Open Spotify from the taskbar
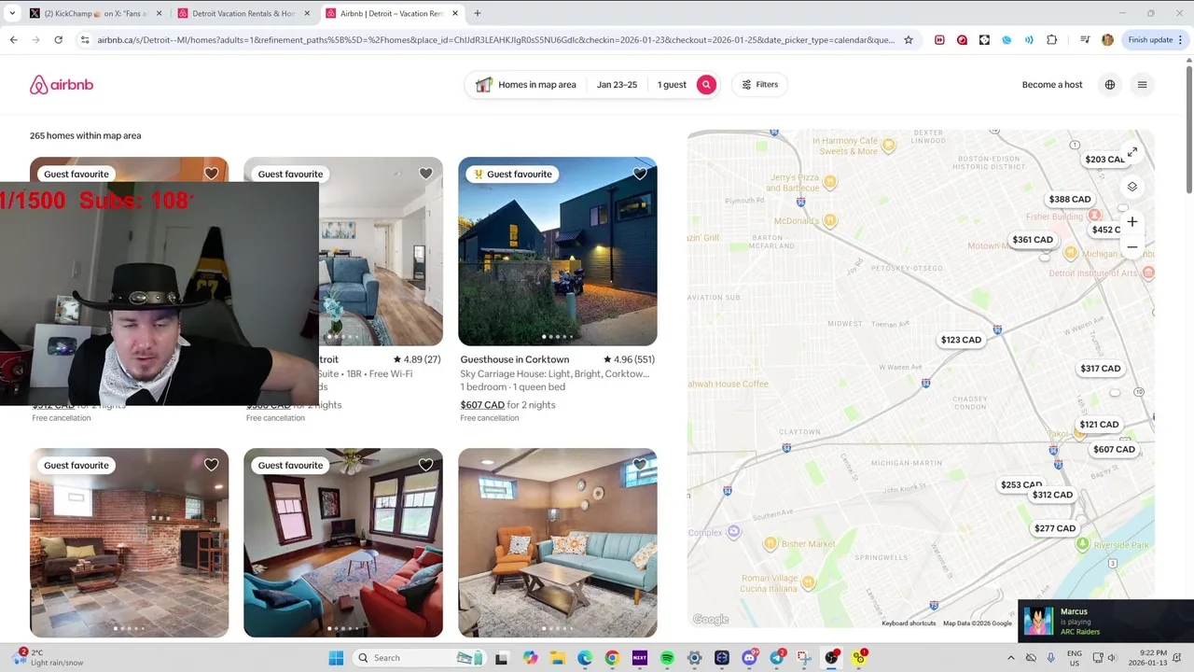This screenshot has height=672, width=1194. pos(667,658)
